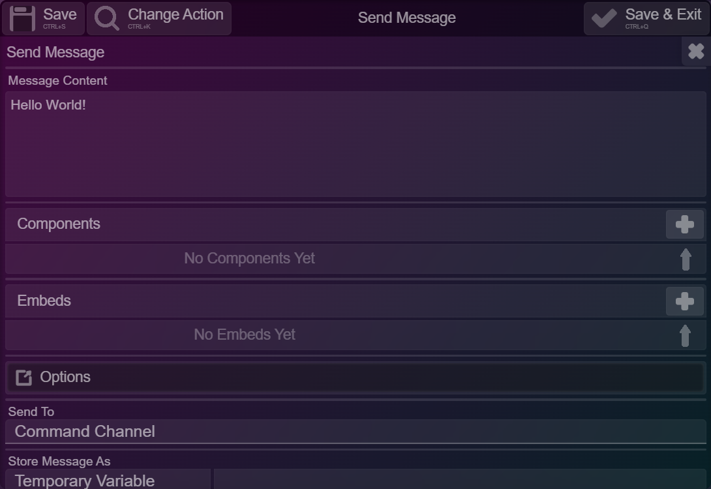
Task: Click the pop-out icon beside Options
Action: (x=23, y=378)
